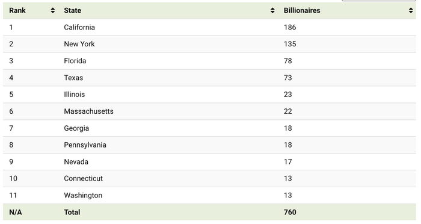This screenshot has width=421, height=224.
Task: Select the Nevada table row
Action: coord(209,162)
